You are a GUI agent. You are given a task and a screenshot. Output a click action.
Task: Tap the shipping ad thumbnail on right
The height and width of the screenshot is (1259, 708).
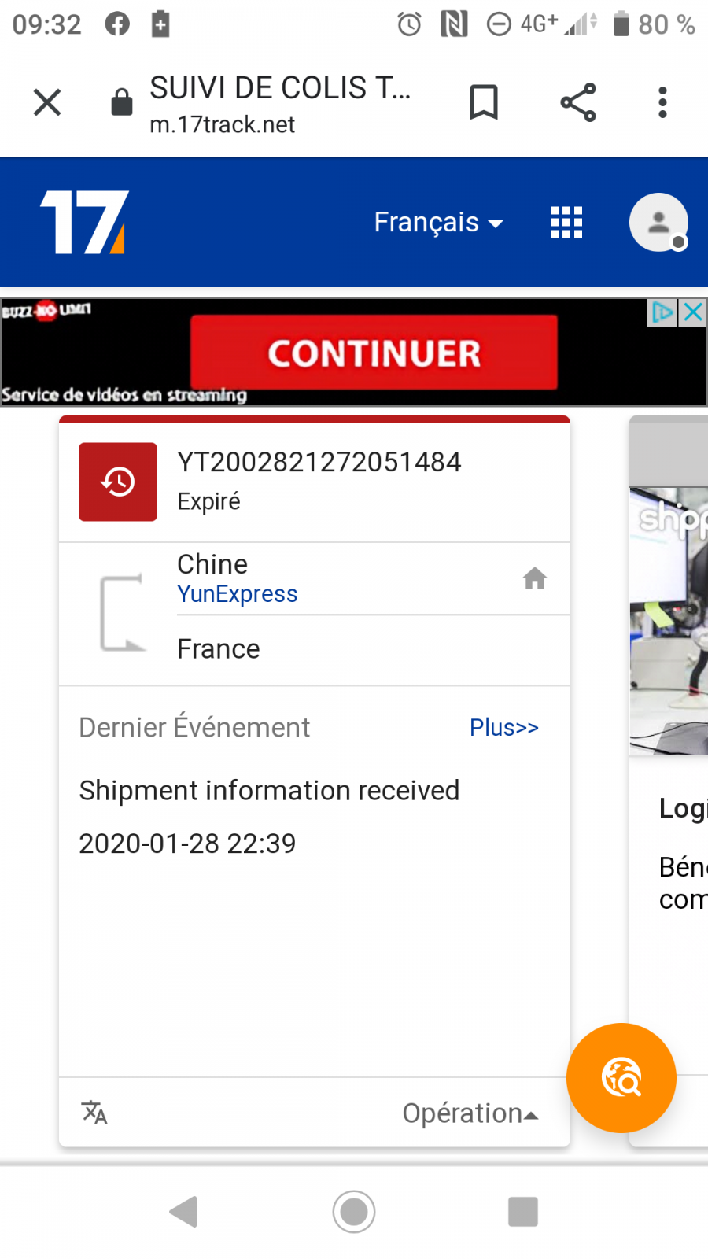click(669, 622)
